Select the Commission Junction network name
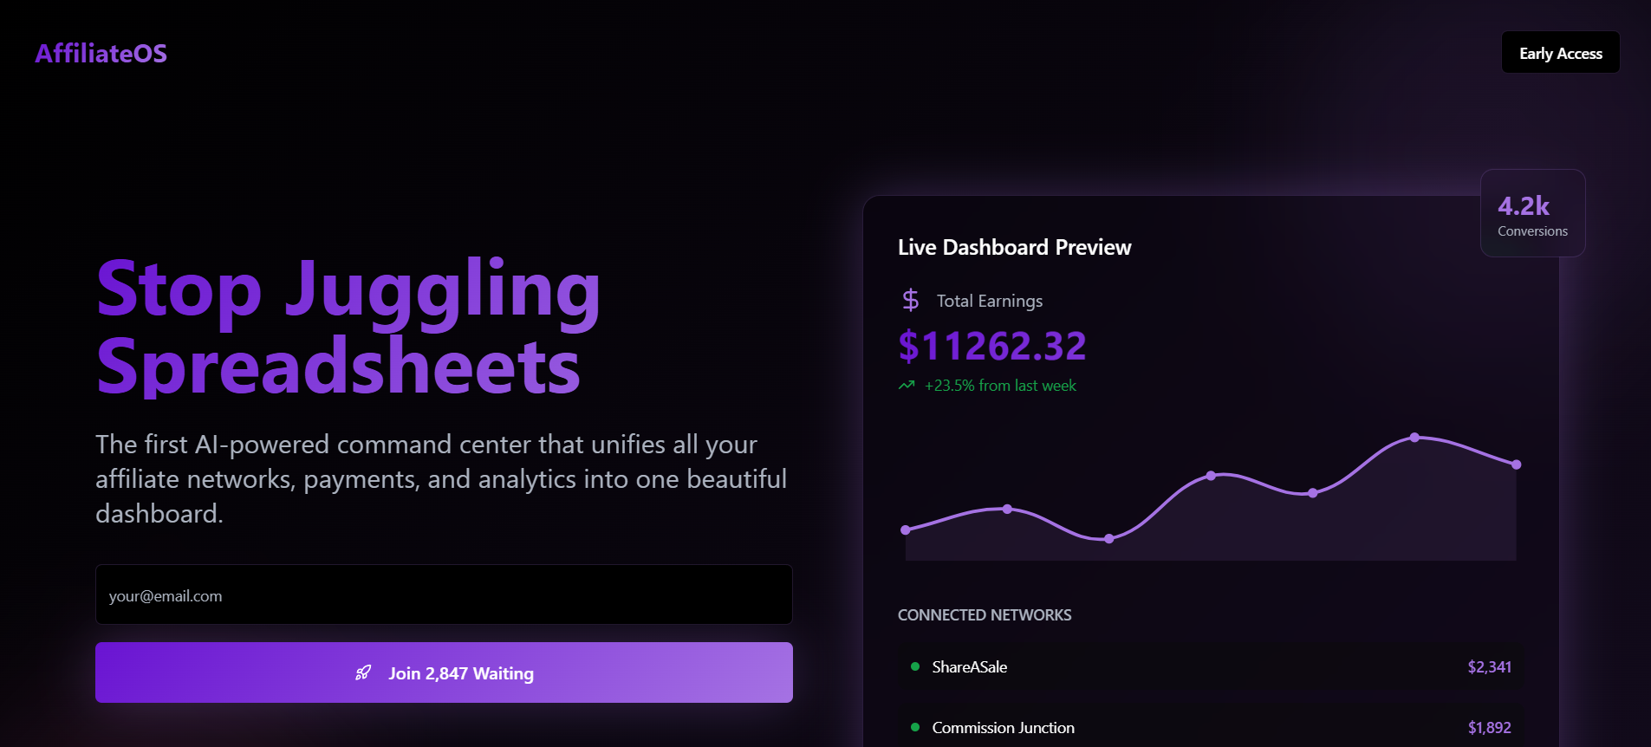The image size is (1651, 747). [x=1003, y=728]
